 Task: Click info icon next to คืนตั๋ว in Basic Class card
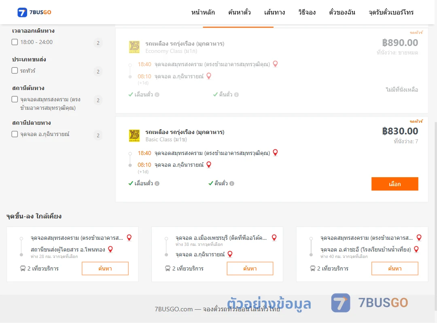(232, 183)
